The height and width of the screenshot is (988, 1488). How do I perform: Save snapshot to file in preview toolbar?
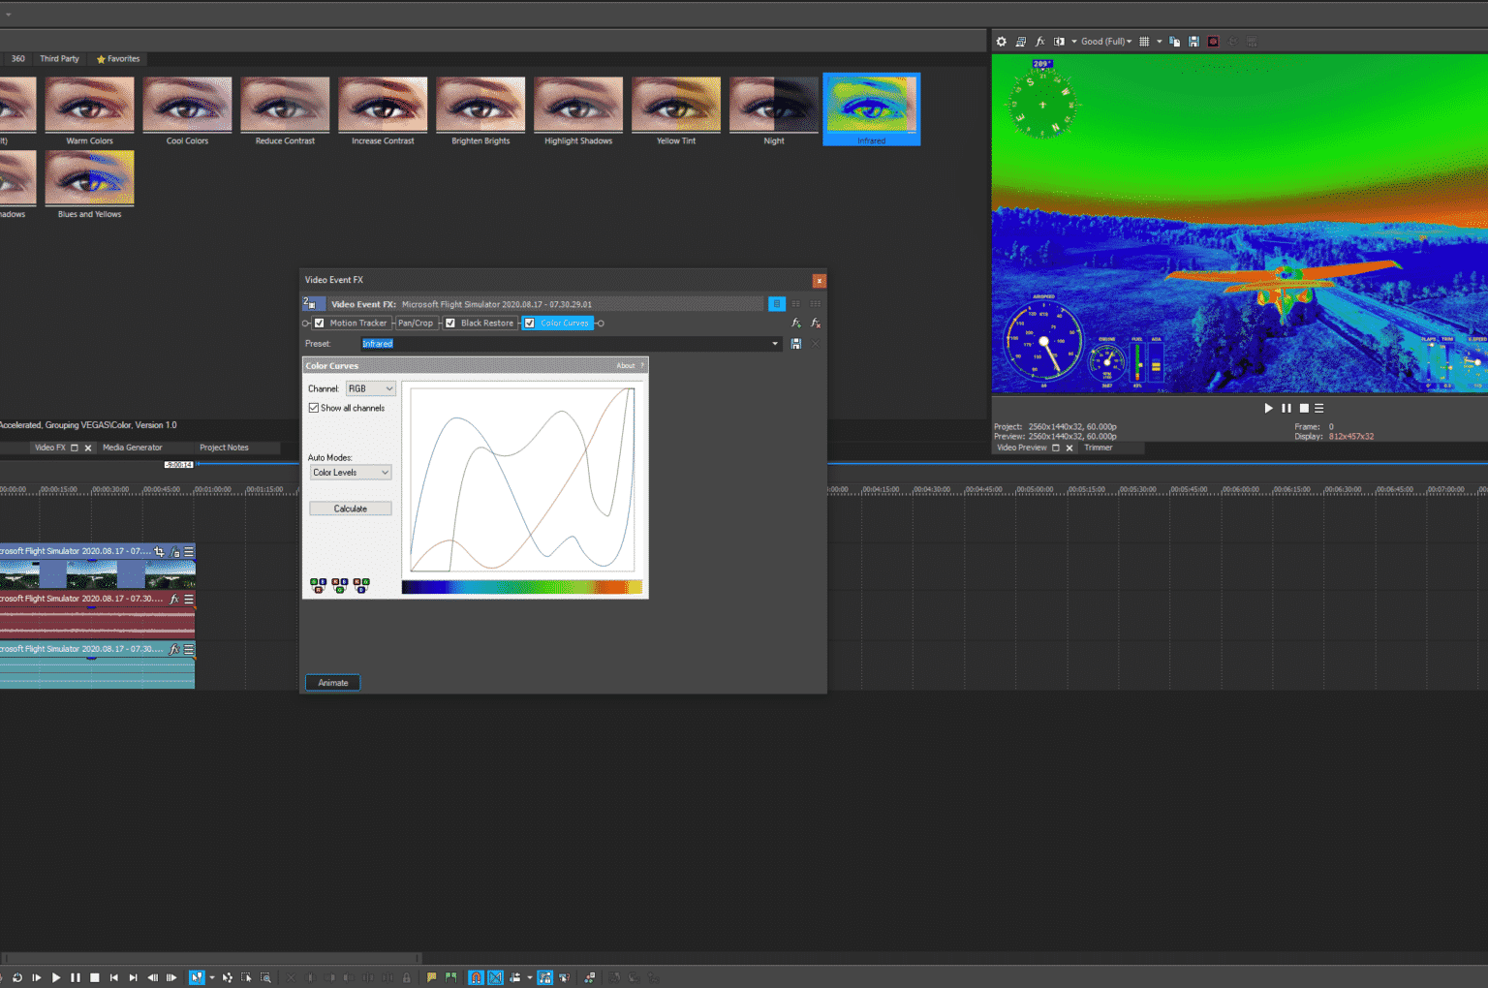pyautogui.click(x=1193, y=42)
